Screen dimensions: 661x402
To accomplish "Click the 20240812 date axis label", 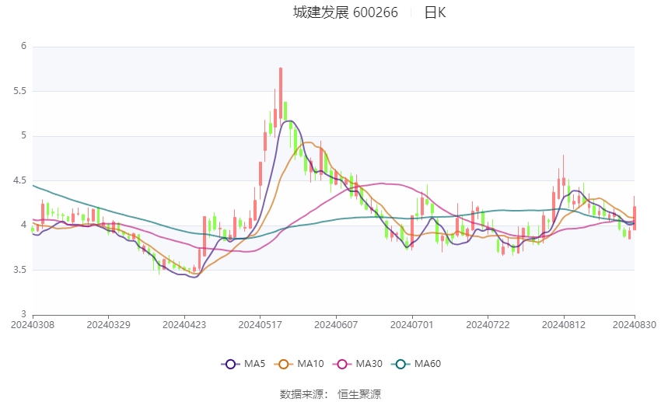I will (x=564, y=325).
